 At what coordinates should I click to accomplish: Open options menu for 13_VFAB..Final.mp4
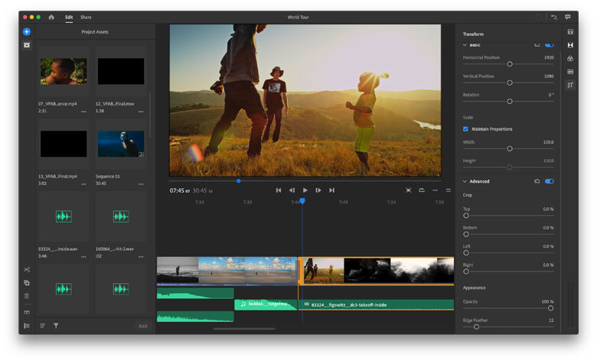[x=83, y=184]
